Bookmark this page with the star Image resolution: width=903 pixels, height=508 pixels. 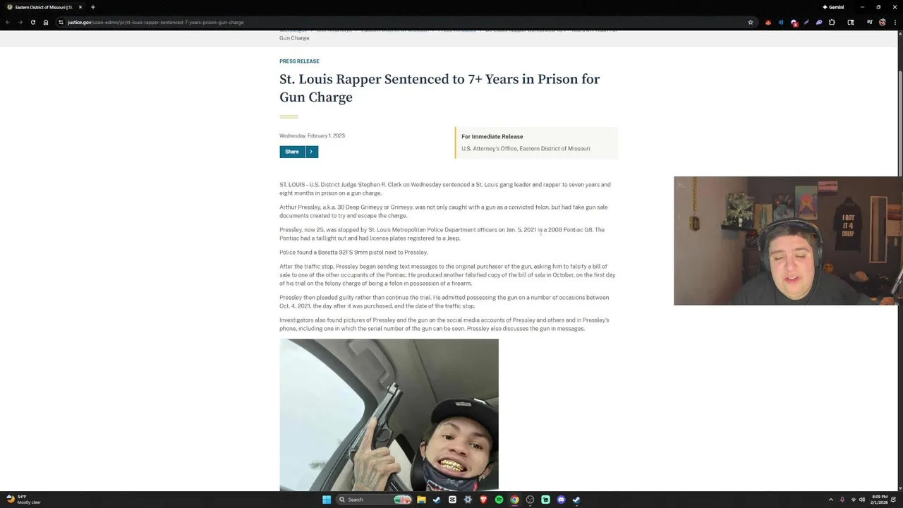point(751,22)
